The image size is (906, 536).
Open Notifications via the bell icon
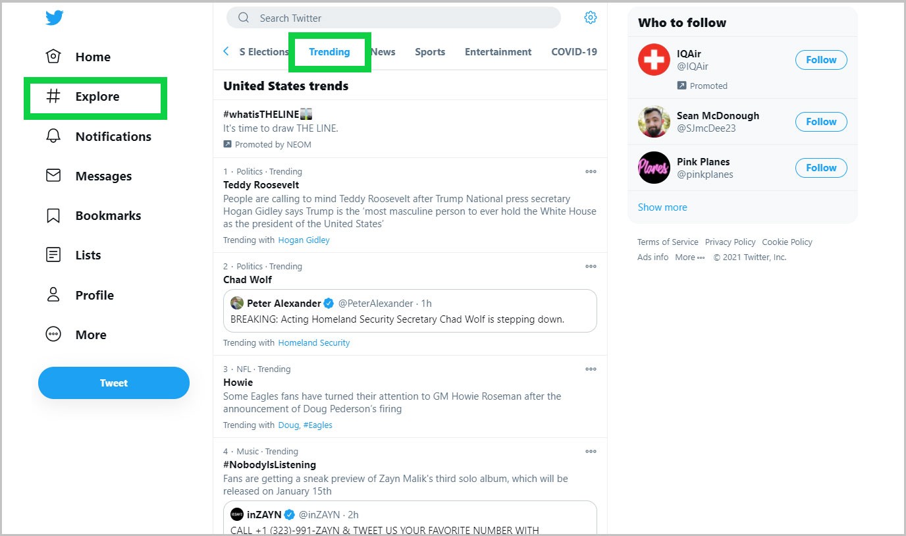[x=53, y=136]
